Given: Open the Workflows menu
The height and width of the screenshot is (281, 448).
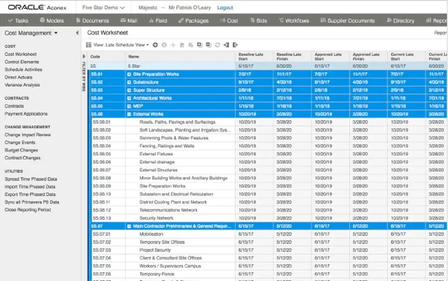Looking at the screenshot, I should tap(294, 20).
